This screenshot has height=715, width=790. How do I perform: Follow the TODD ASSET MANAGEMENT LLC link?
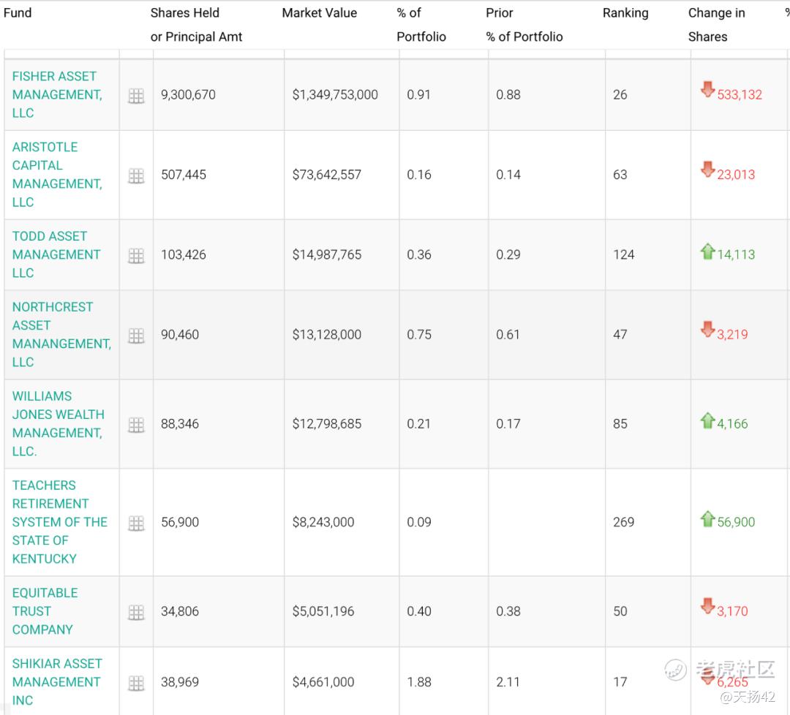(56, 254)
